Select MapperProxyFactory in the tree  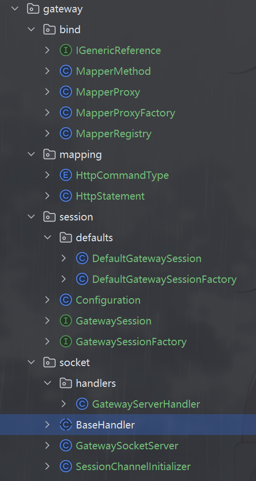(125, 113)
